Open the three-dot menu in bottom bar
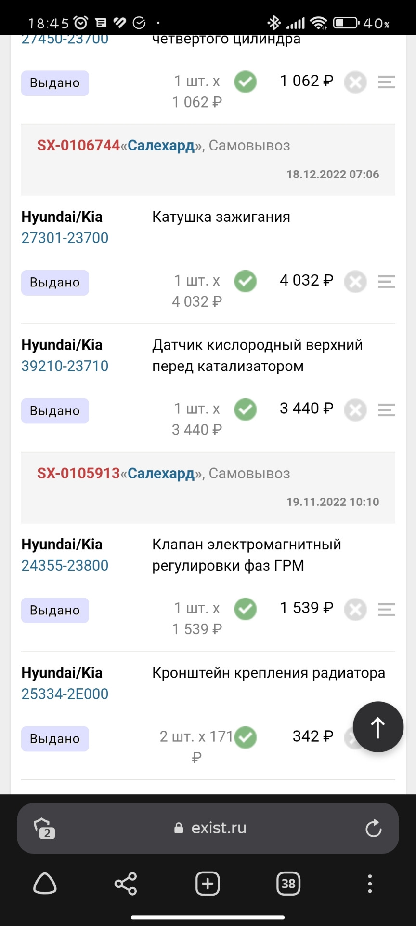Screen dimensions: 416x926 click(x=369, y=883)
